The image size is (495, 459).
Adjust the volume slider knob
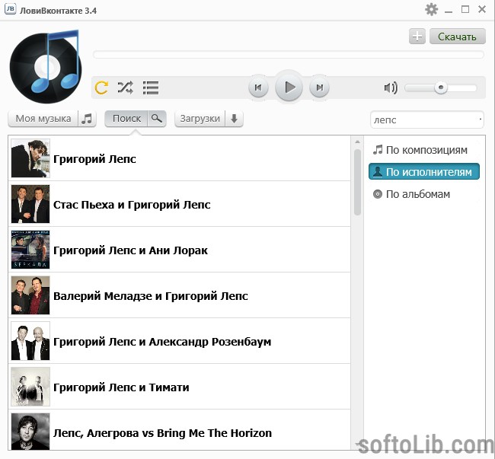441,88
